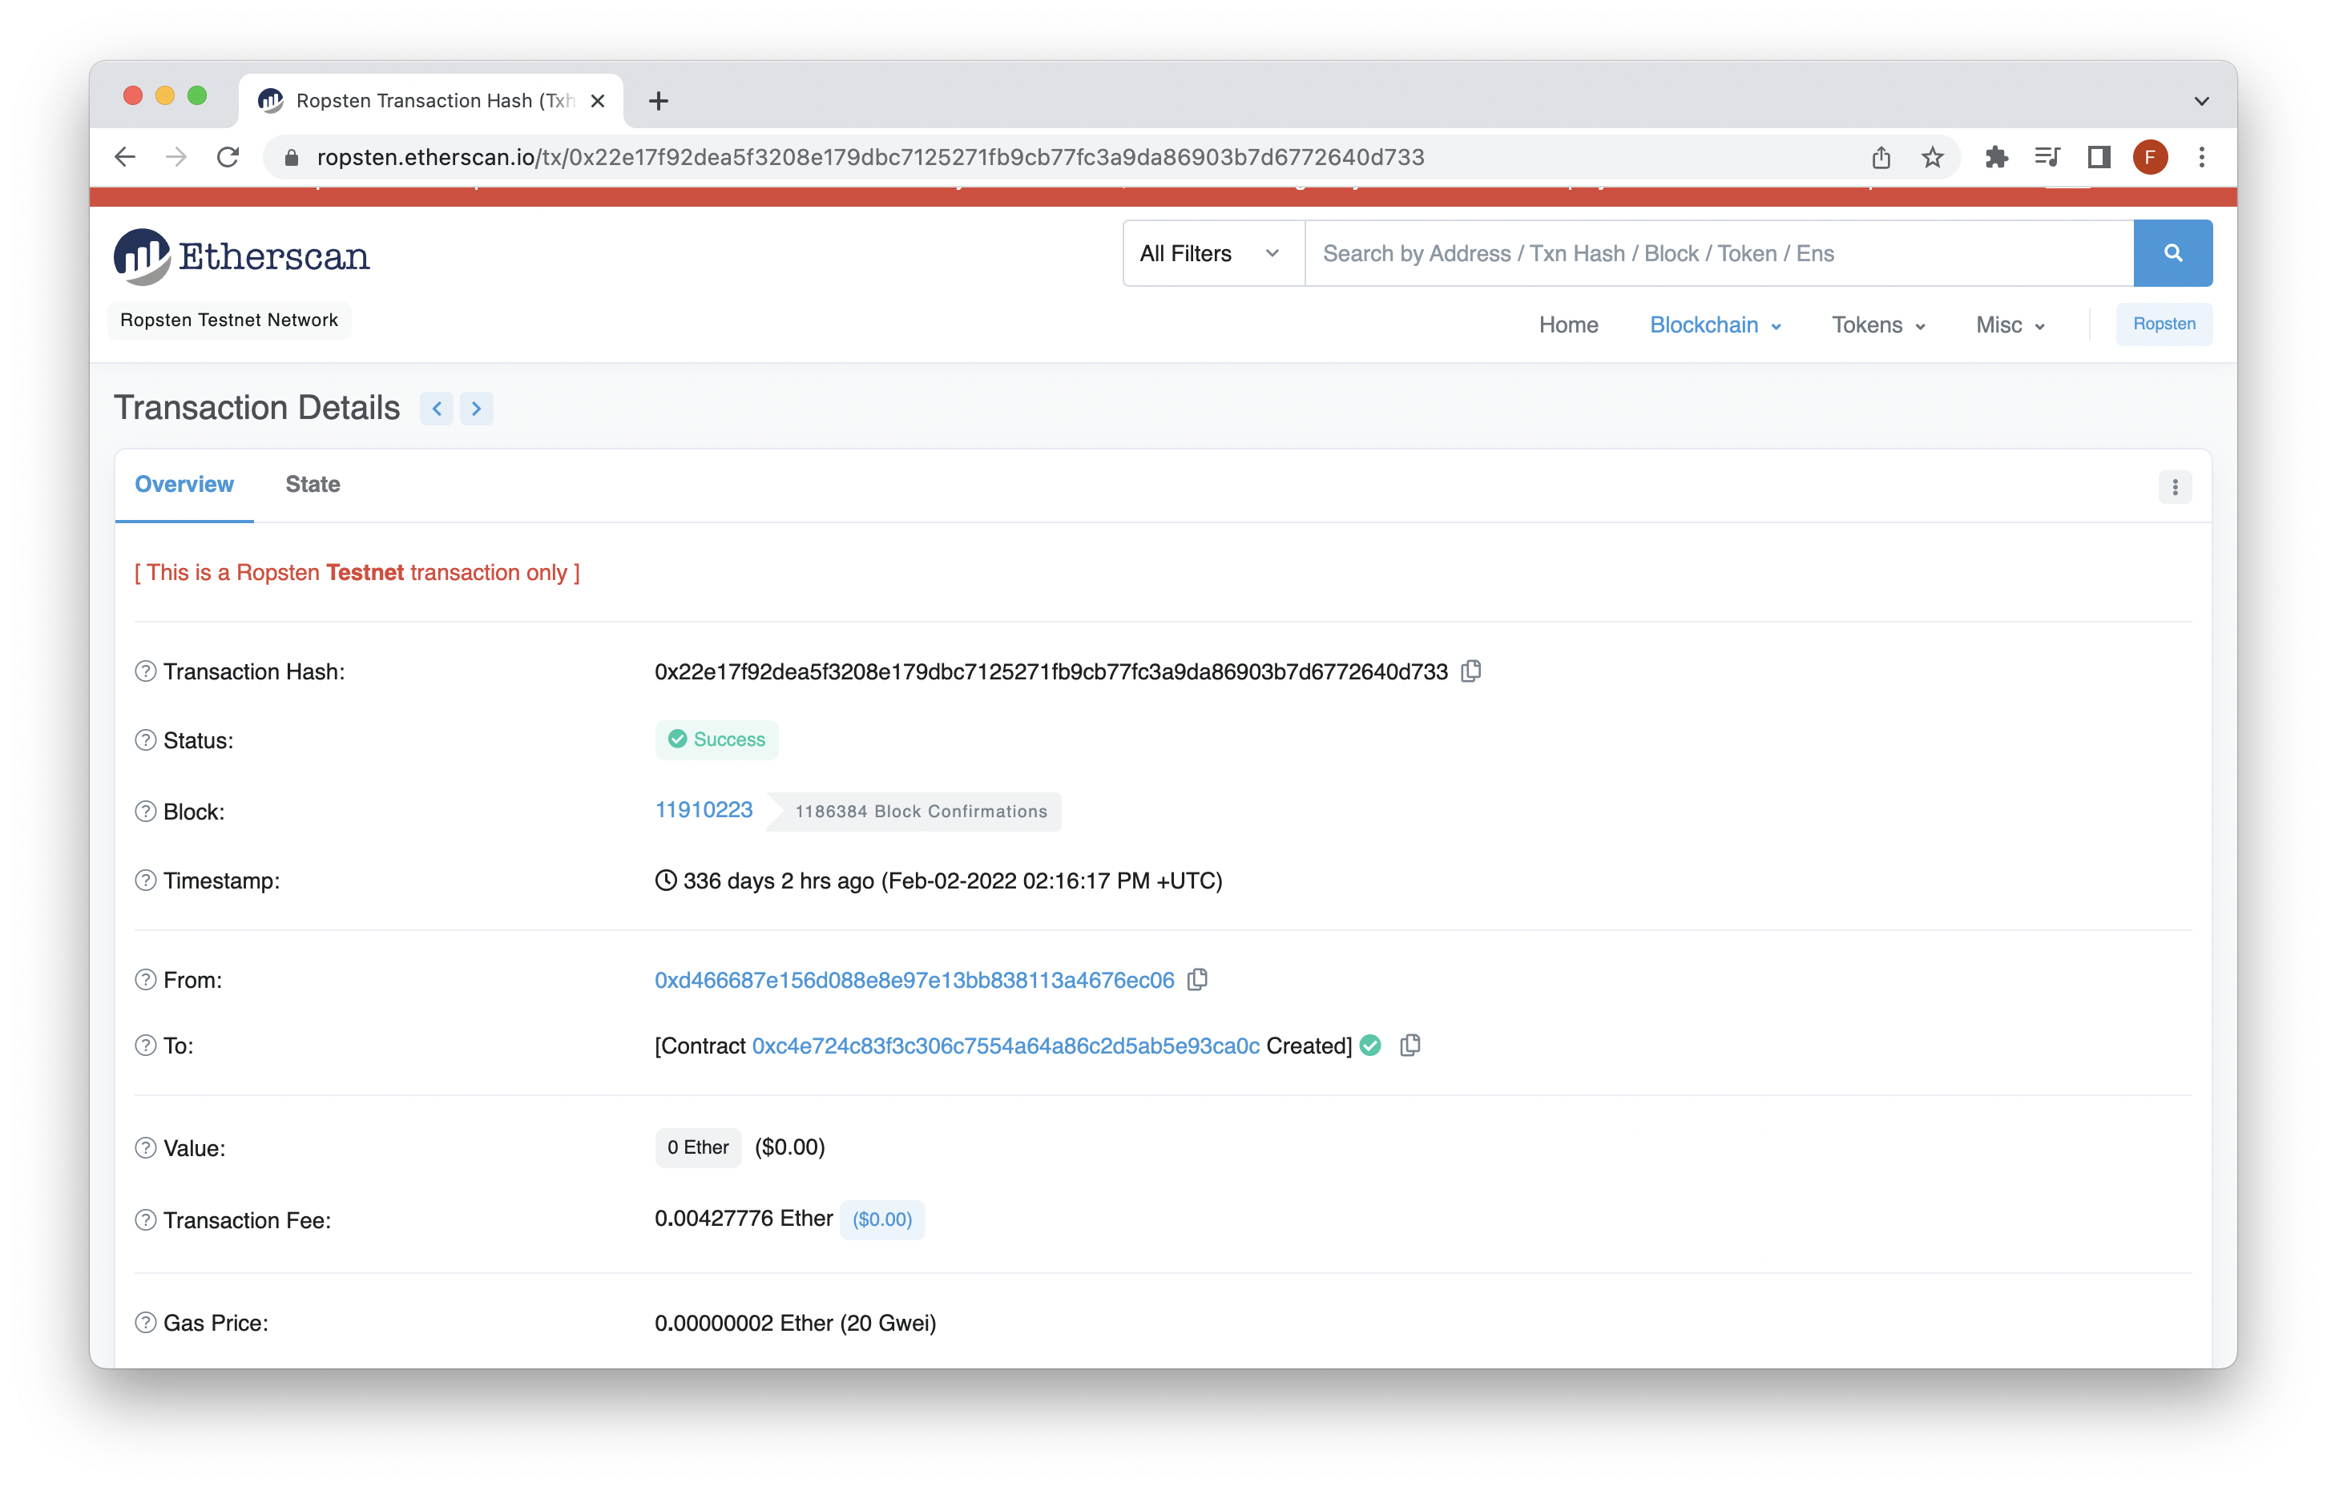This screenshot has height=1487, width=2327.
Task: Bookmark this page with star icon
Action: [1932, 158]
